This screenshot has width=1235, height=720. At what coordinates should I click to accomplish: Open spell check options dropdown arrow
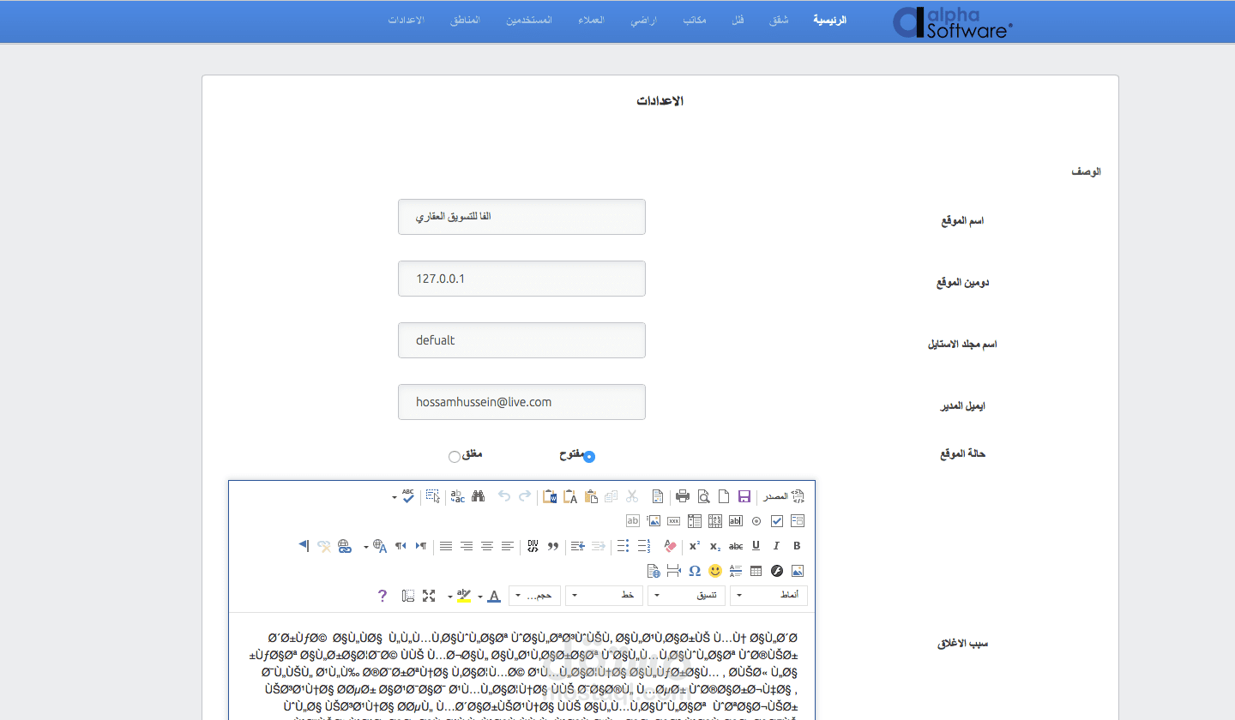tap(395, 496)
